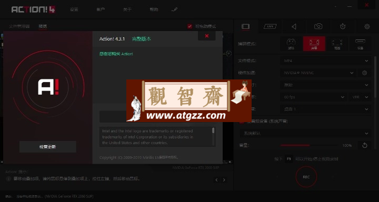Screen dimensions: 379x202
Task: Reset volume with the circular arrow icon
Action: (365, 146)
